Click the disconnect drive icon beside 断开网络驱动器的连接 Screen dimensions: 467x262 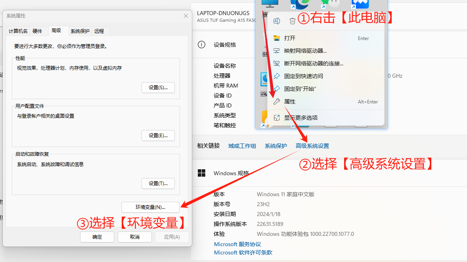[277, 63]
